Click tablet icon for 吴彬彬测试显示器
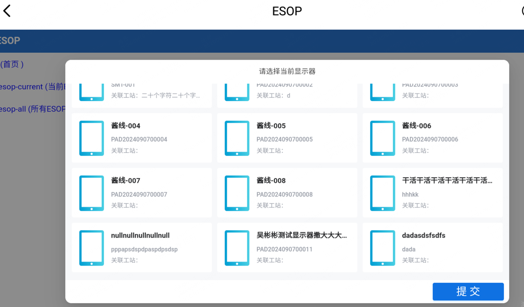This screenshot has height=307, width=524. pyautogui.click(x=237, y=248)
